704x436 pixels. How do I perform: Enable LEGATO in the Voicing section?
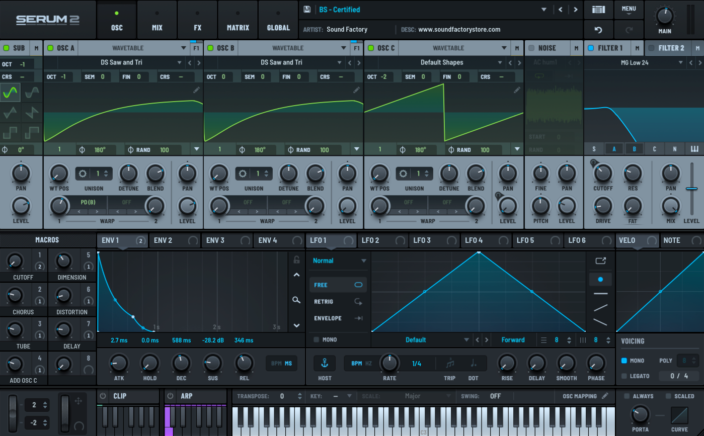point(624,376)
